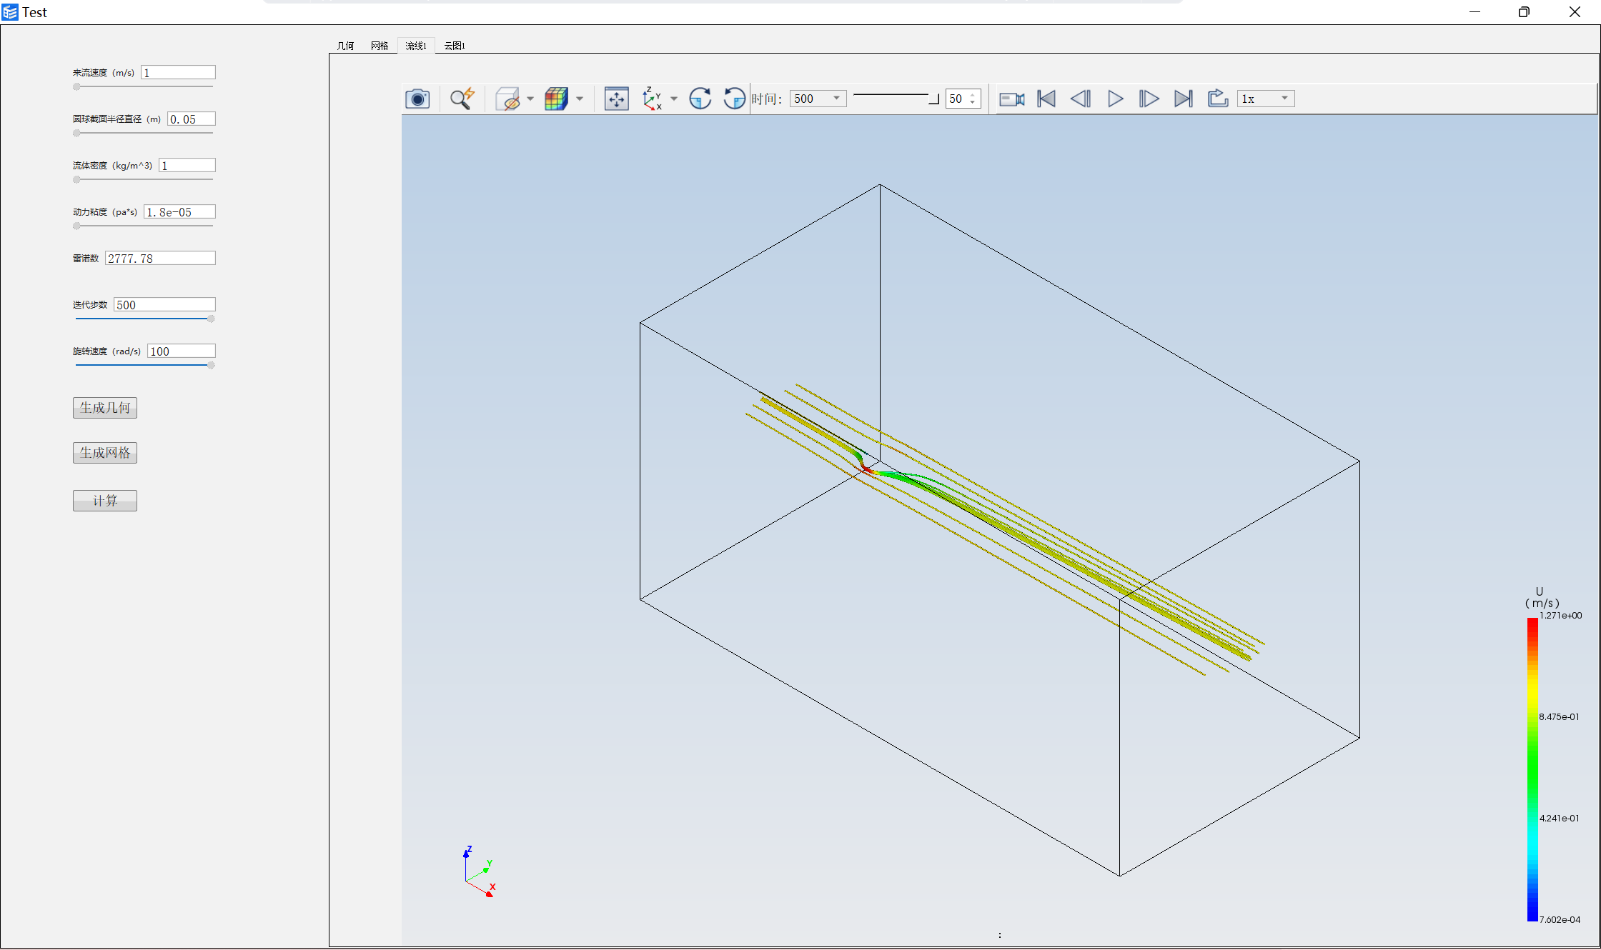Viewport: 1601px width, 950px height.
Task: Open the color cube dropdown arrow
Action: (x=580, y=99)
